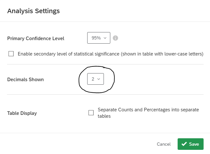Select the 95% value text in the dropdown

click(96, 38)
